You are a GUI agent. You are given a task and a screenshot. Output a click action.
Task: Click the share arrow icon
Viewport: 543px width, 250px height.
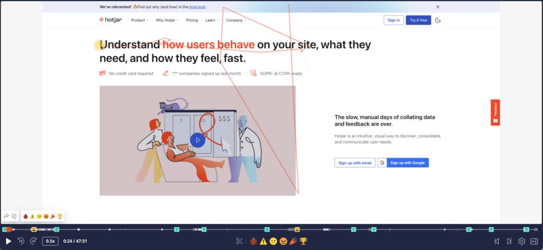(x=6, y=217)
